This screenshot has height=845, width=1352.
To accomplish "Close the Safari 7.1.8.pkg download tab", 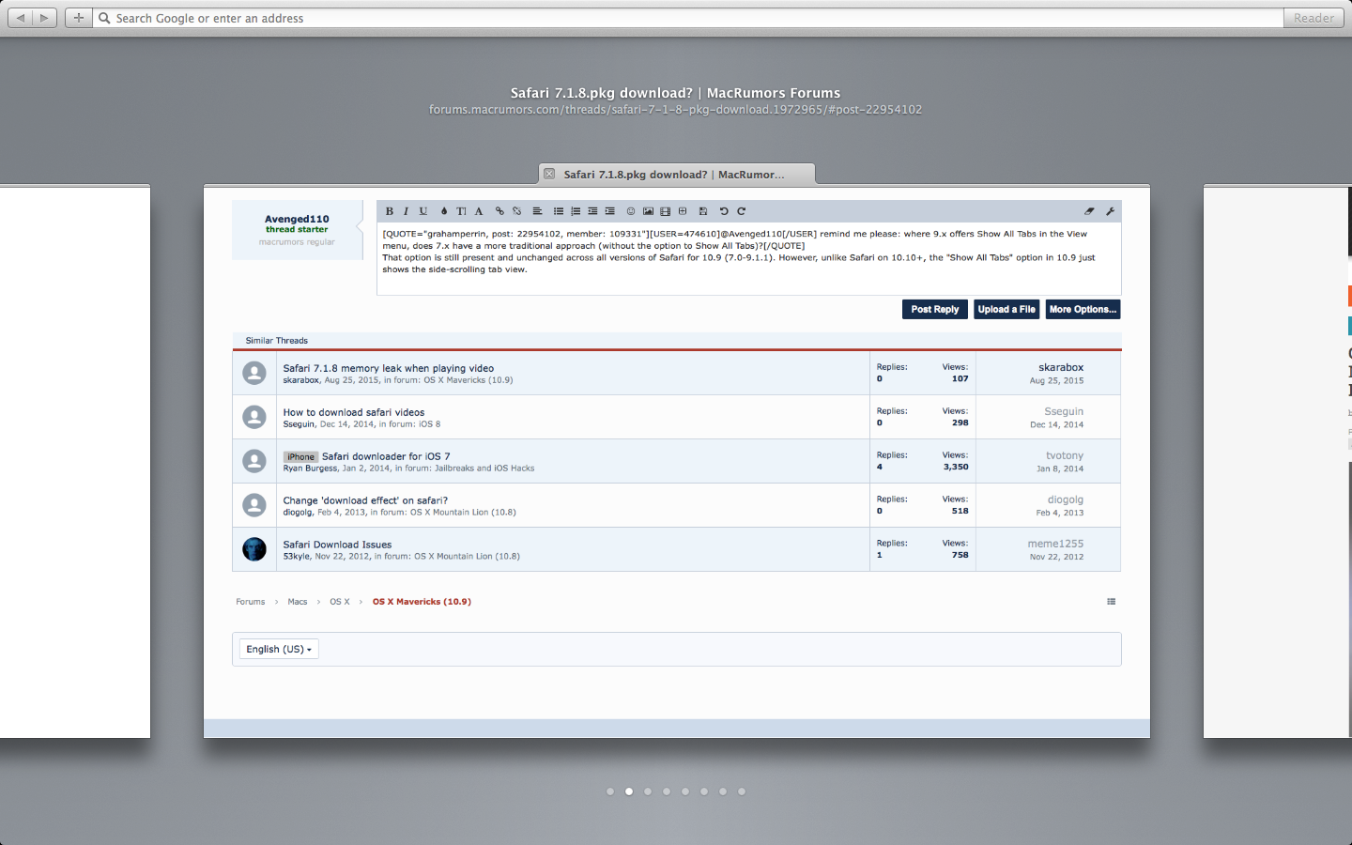I will [549, 174].
